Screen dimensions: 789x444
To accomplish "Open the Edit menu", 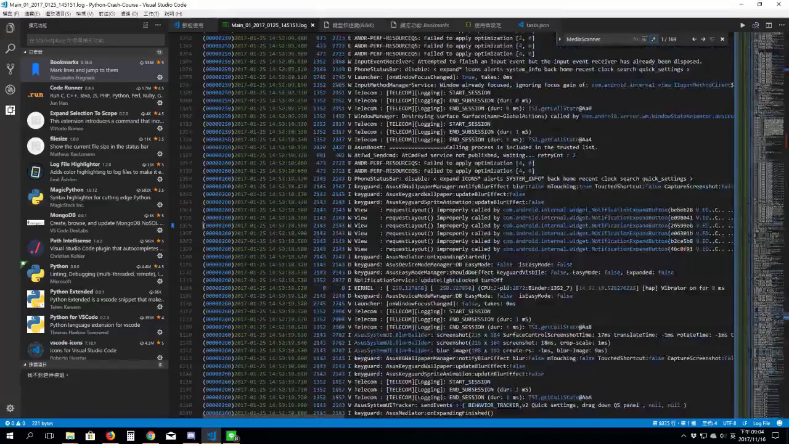I will (31, 14).
